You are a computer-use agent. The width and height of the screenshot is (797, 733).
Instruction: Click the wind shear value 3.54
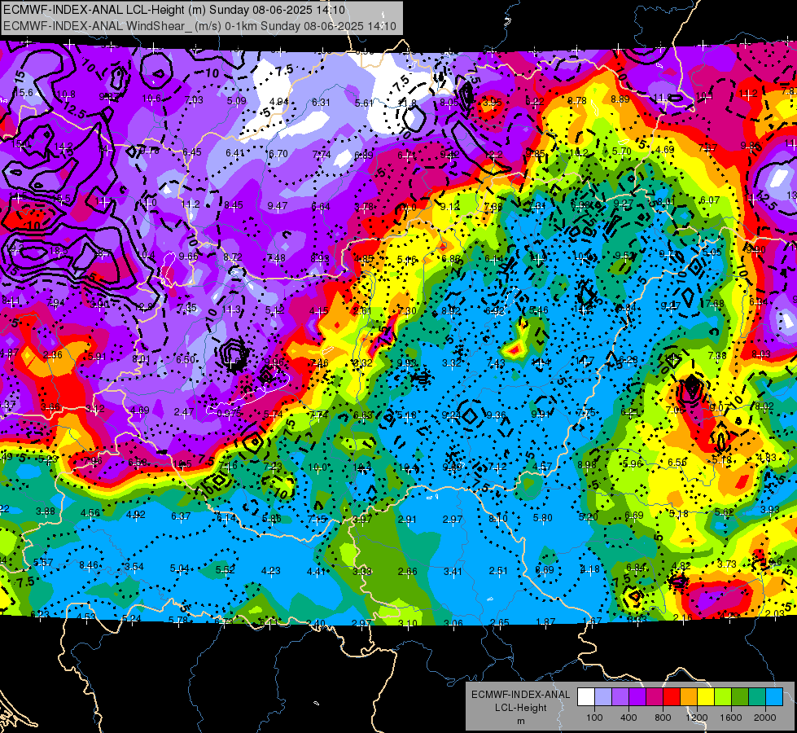134,567
